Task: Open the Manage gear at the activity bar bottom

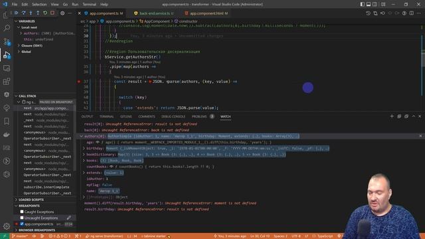Action: (x=7, y=226)
